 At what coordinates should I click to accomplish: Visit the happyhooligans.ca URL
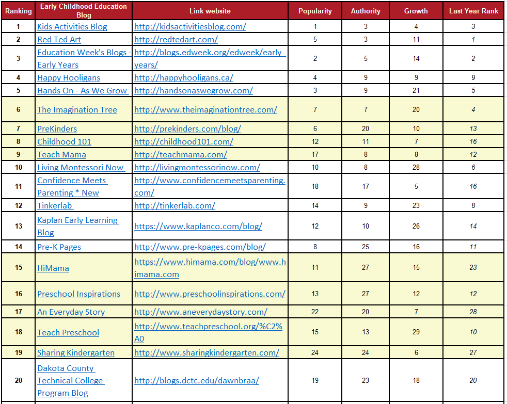(x=184, y=77)
